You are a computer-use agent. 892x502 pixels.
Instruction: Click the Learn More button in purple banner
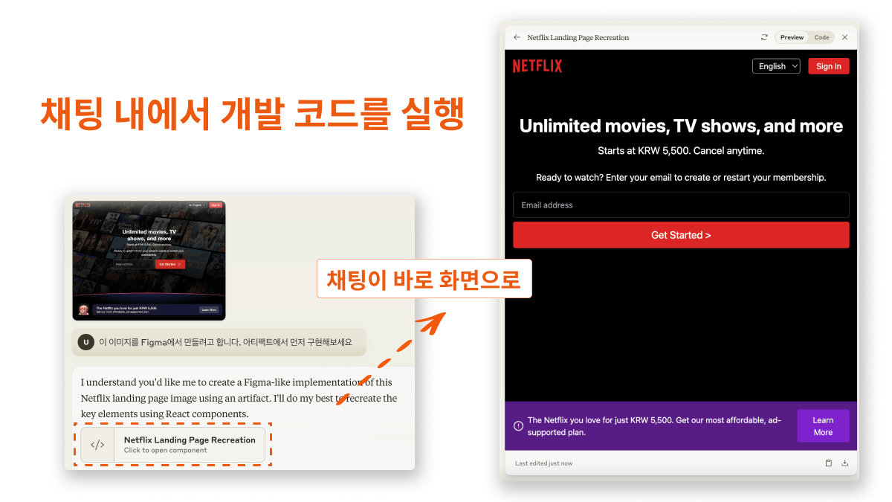[823, 426]
